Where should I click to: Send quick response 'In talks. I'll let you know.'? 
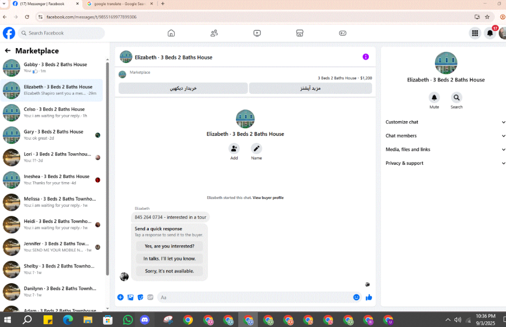tap(169, 258)
